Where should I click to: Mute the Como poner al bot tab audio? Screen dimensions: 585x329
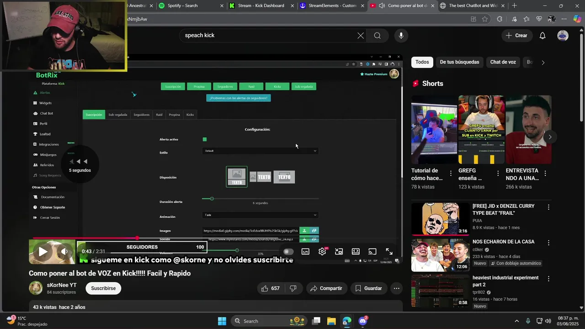(x=381, y=5)
